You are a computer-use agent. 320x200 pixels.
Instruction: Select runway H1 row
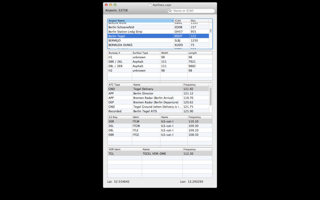pyautogui.click(x=160, y=57)
